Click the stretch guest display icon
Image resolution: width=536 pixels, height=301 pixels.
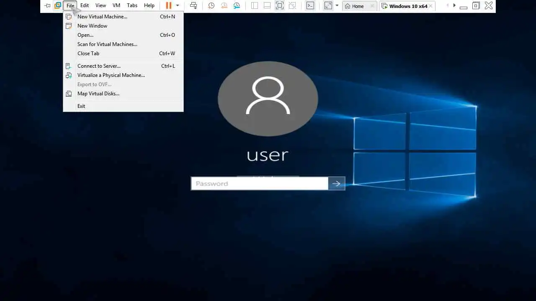pyautogui.click(x=328, y=5)
